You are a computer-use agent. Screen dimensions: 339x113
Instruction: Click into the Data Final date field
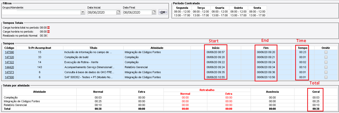click(x=137, y=12)
